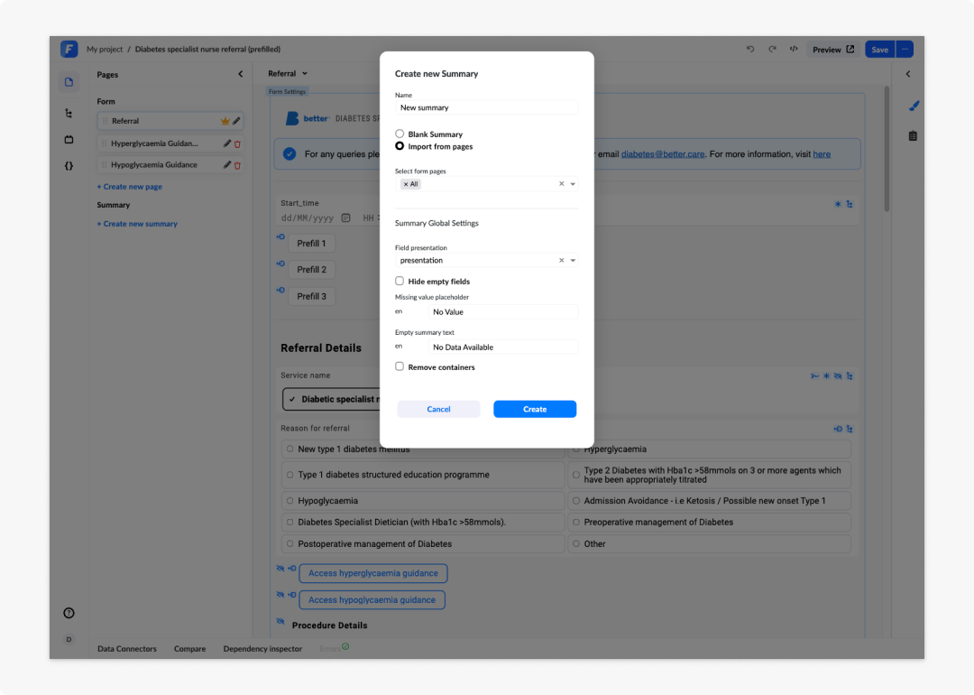Open the calendar-shaped icon in left sidebar
This screenshot has width=974, height=695.
click(69, 139)
